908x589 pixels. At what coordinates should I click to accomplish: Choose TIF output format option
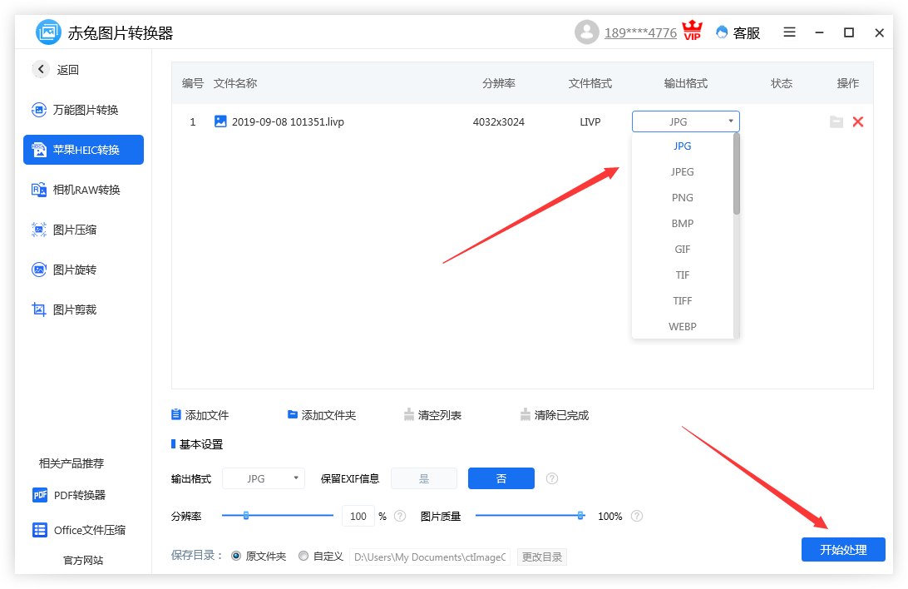[x=682, y=275]
